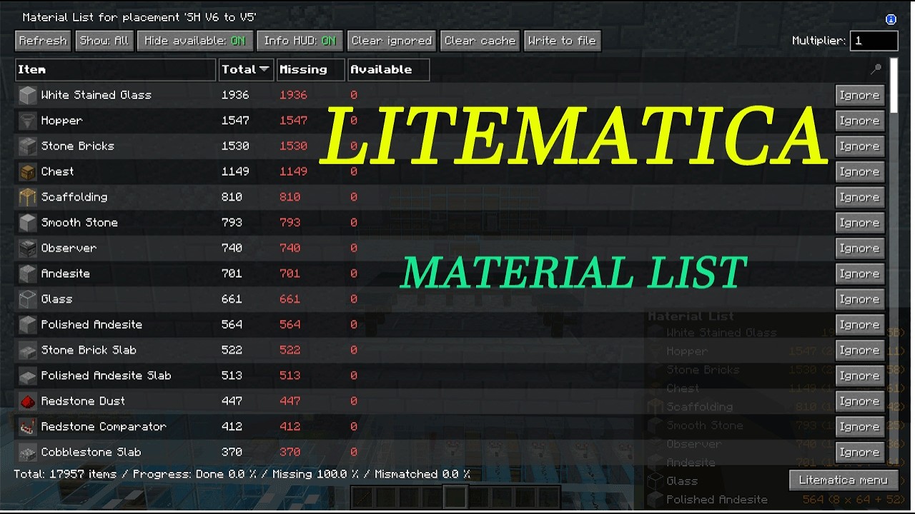Image resolution: width=915 pixels, height=514 pixels.
Task: Sort by Available column header
Action: pyautogui.click(x=389, y=69)
